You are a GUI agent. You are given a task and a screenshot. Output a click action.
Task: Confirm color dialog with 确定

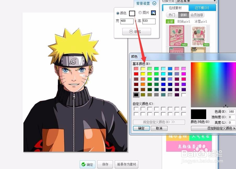click(x=141, y=128)
